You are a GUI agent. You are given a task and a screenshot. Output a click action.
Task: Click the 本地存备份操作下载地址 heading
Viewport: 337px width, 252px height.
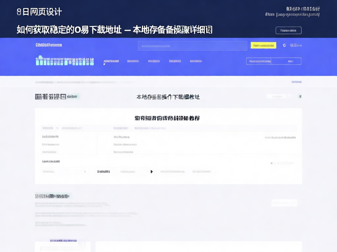coord(168,97)
